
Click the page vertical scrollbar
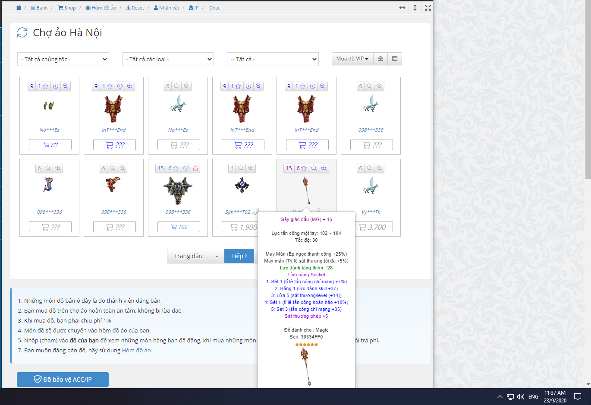tap(588, 130)
